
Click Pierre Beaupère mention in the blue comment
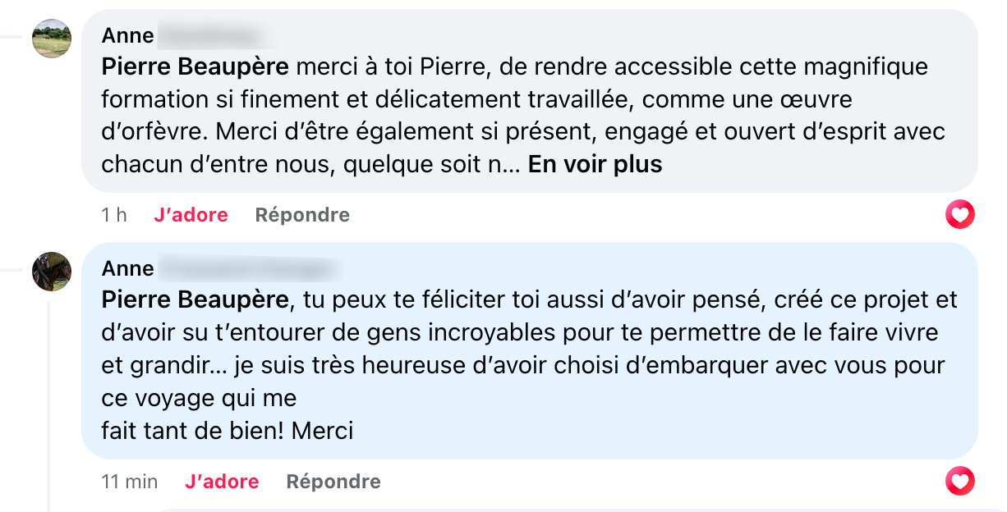click(x=195, y=299)
